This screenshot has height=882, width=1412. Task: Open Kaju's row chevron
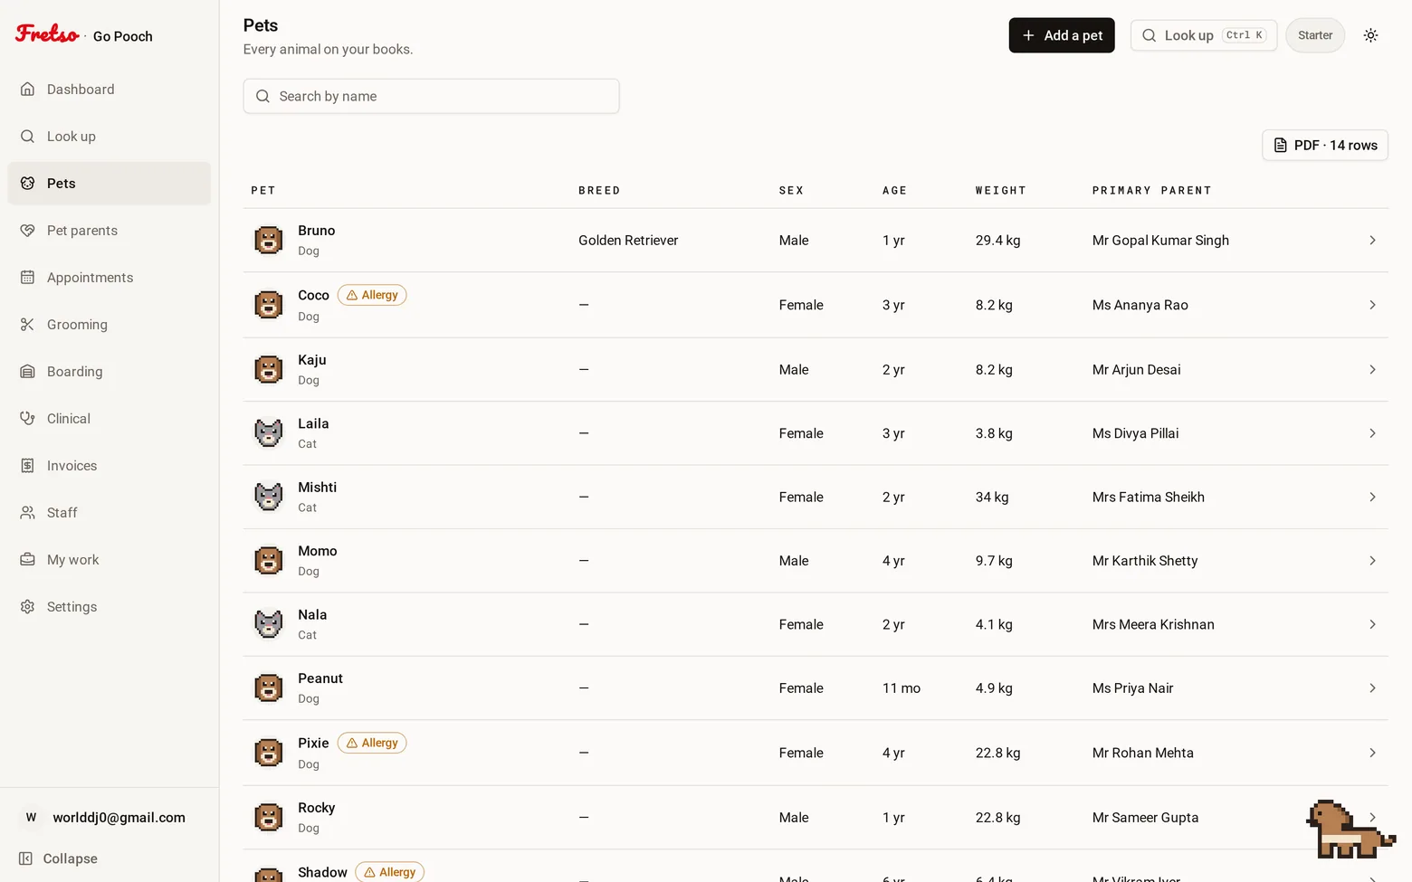pyautogui.click(x=1372, y=369)
